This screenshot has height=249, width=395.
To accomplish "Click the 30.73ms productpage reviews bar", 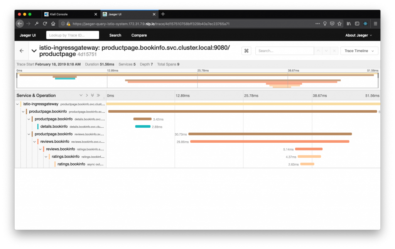I will tap(270, 134).
